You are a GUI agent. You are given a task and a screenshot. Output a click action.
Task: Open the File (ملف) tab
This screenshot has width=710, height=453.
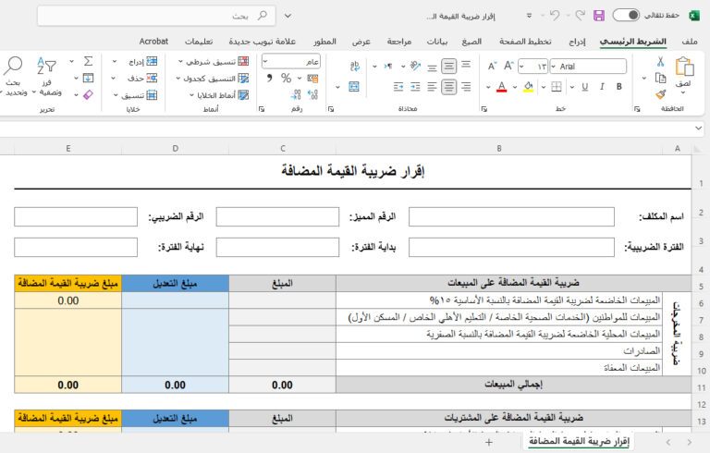coord(689,42)
